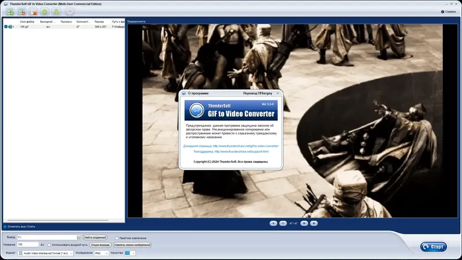Viewport: 462px width, 260px height.
Task: Click the Ver 5.5.0 version label
Action: [x=267, y=104]
